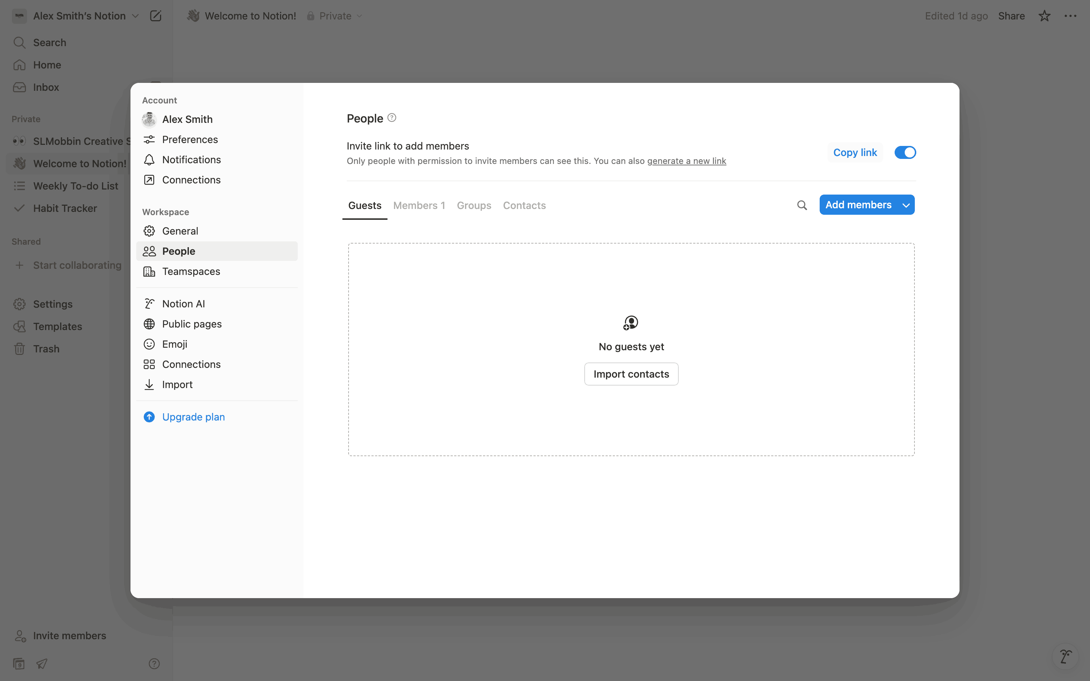Switch to the Members tab
Image resolution: width=1090 pixels, height=681 pixels.
tap(419, 205)
